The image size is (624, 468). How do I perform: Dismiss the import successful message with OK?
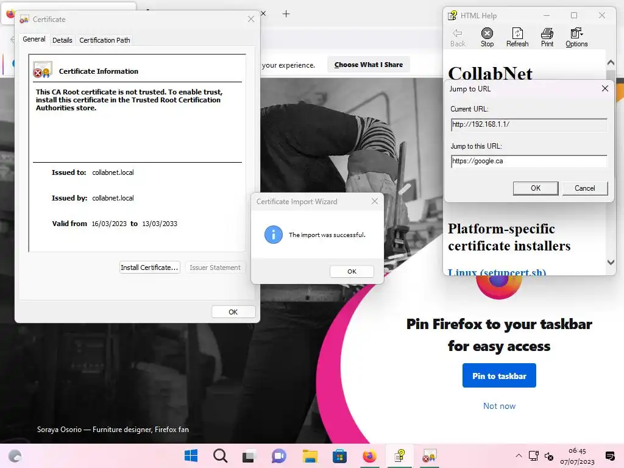[x=352, y=271]
